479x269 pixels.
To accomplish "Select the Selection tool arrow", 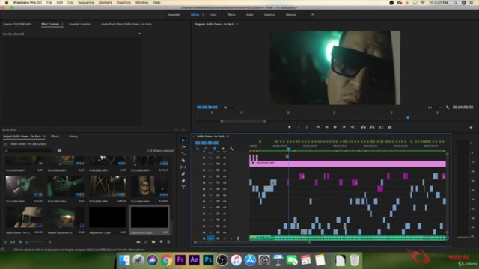I will click(183, 140).
